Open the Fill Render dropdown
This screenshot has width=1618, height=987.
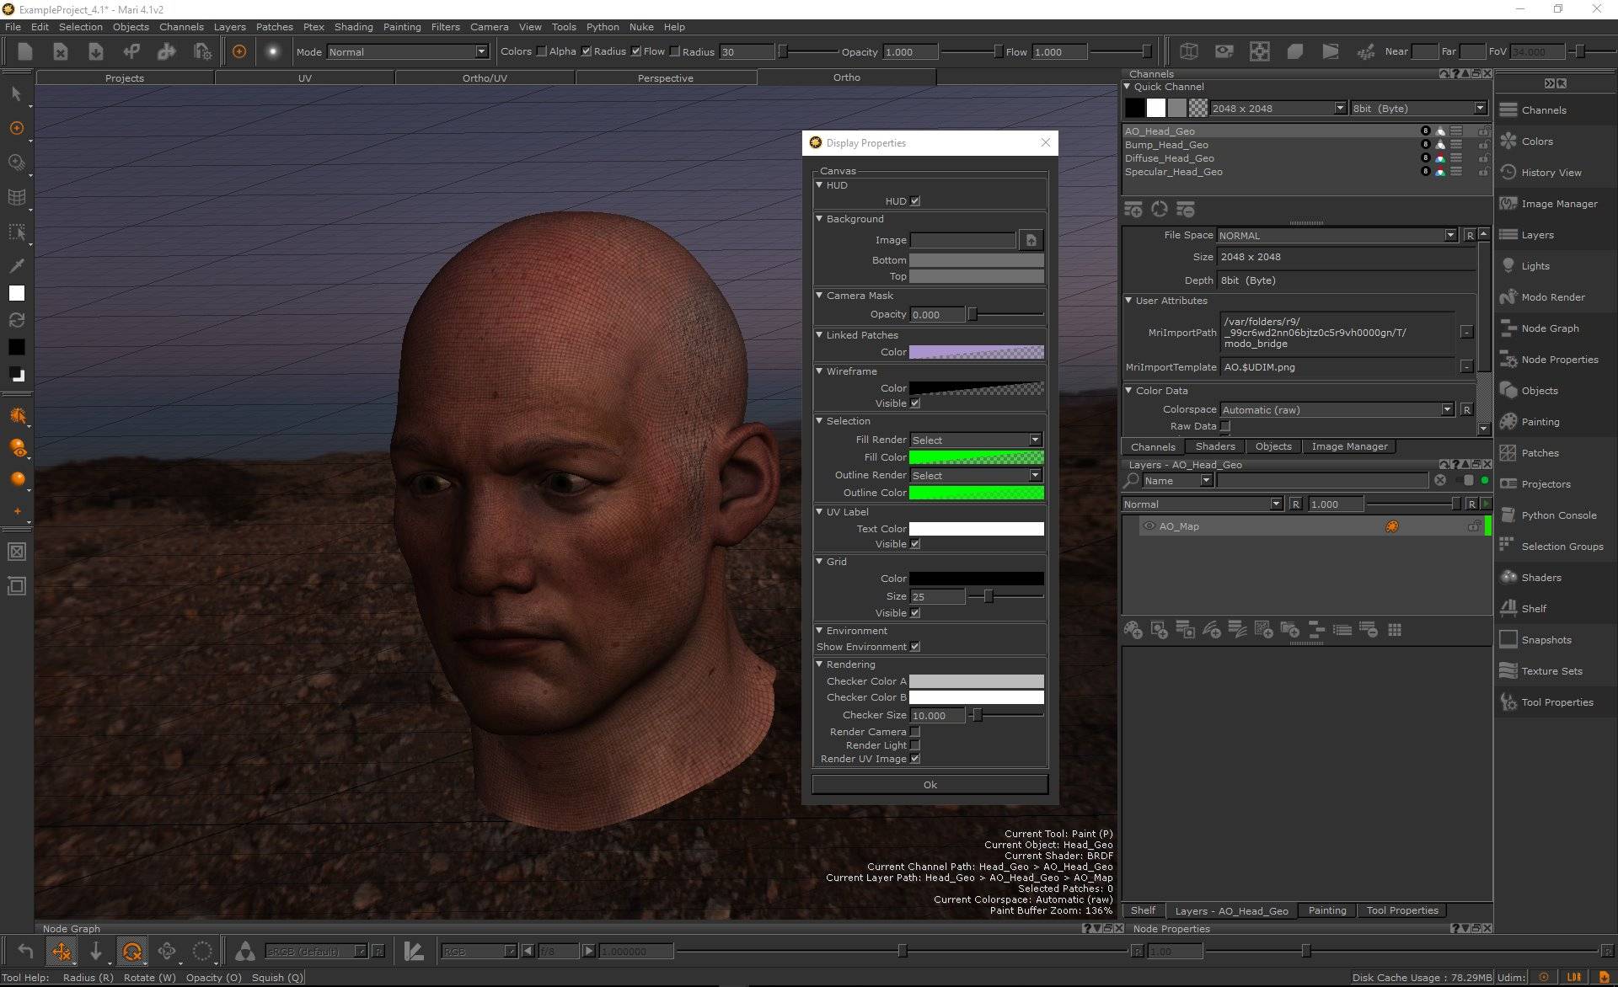[976, 440]
